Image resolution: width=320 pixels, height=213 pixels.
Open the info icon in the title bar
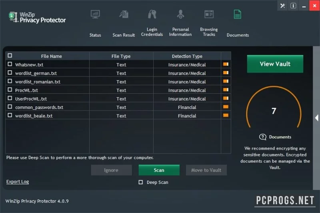pos(293,6)
